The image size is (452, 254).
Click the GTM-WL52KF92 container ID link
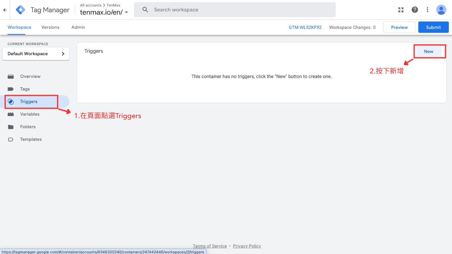coord(305,27)
